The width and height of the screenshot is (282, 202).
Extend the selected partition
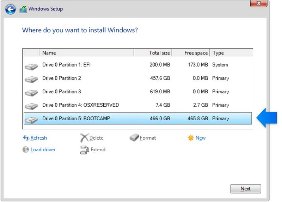[x=98, y=150]
